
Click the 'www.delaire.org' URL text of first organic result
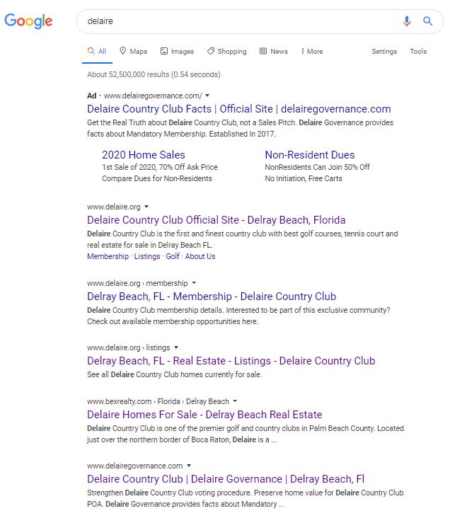point(114,207)
